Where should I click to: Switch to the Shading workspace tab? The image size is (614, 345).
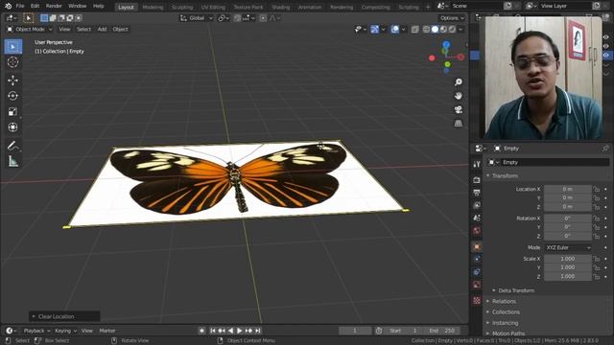click(x=281, y=7)
